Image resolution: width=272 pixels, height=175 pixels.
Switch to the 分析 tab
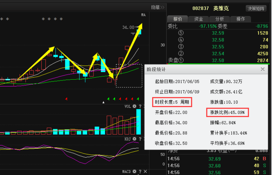tap(220, 19)
